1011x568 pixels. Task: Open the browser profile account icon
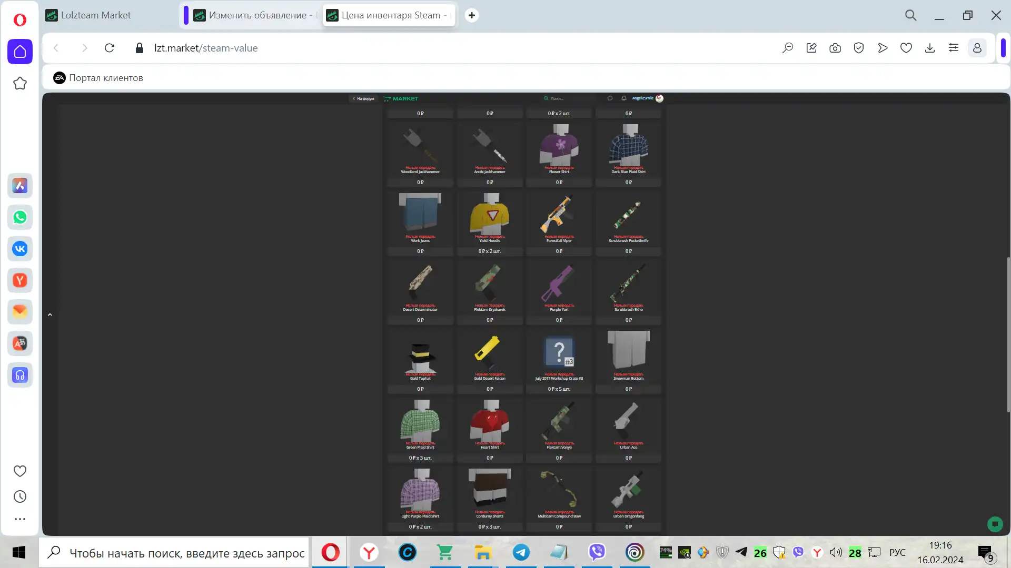(x=977, y=48)
